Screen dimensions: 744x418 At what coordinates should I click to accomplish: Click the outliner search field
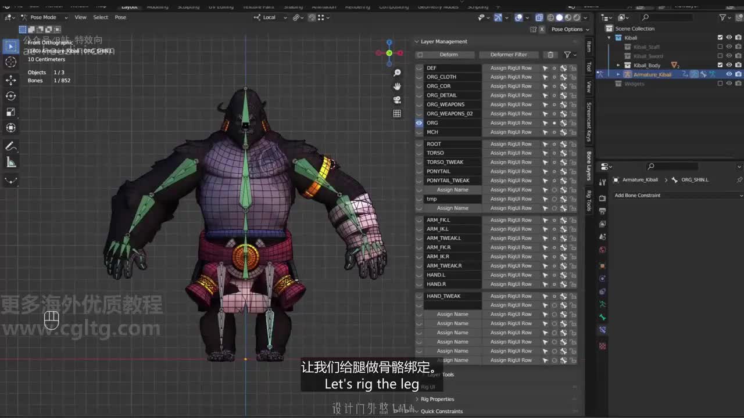click(667, 18)
